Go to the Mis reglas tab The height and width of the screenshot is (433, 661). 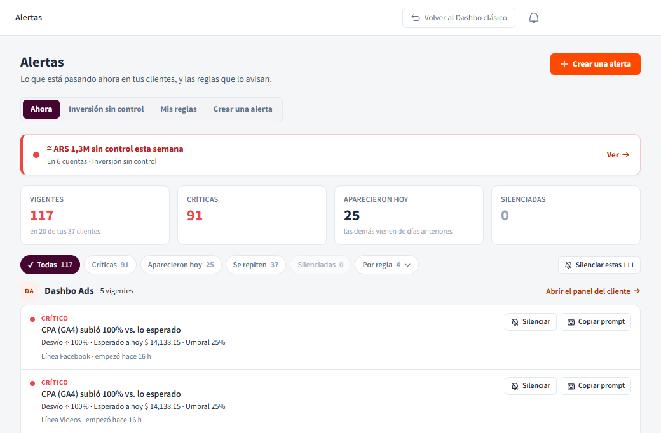click(x=179, y=109)
